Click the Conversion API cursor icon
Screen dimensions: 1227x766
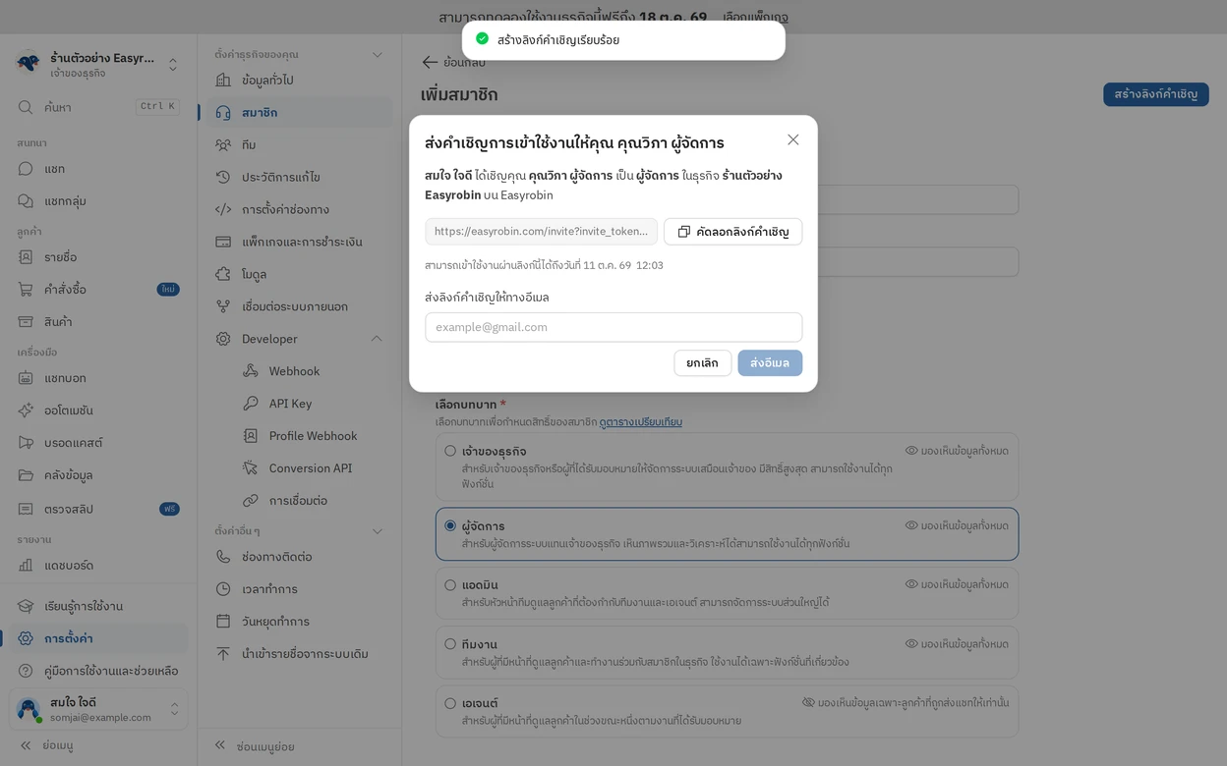pyautogui.click(x=251, y=468)
